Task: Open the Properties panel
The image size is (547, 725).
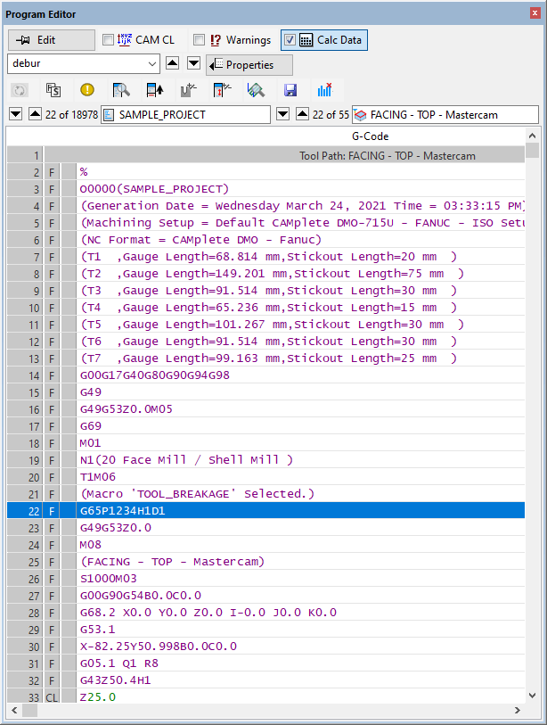Action: pyautogui.click(x=249, y=65)
